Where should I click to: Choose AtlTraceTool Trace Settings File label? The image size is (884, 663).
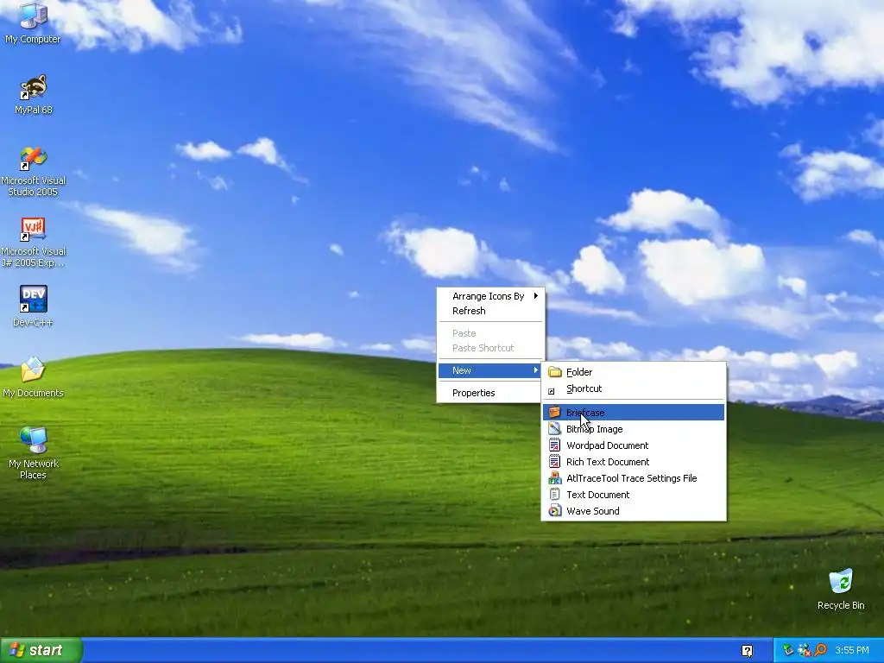(x=631, y=478)
